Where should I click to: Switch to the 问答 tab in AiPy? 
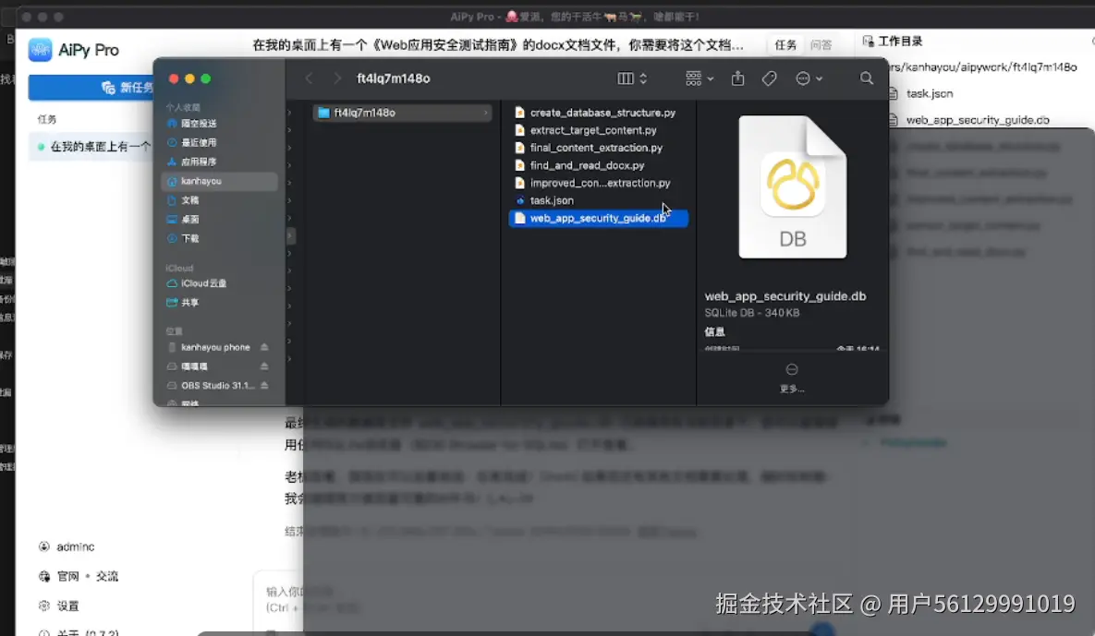pyautogui.click(x=821, y=44)
